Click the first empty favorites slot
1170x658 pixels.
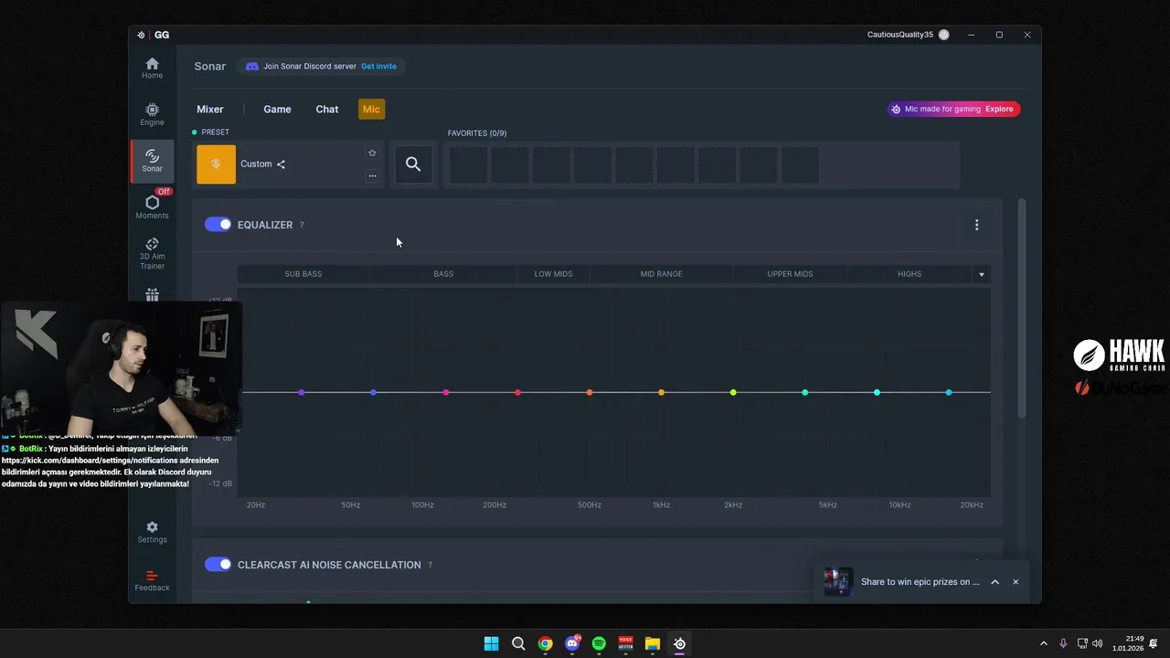click(x=468, y=165)
